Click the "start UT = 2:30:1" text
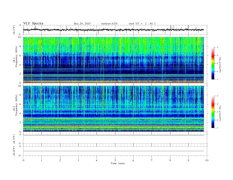The height and width of the screenshot is (180, 233). (142, 24)
